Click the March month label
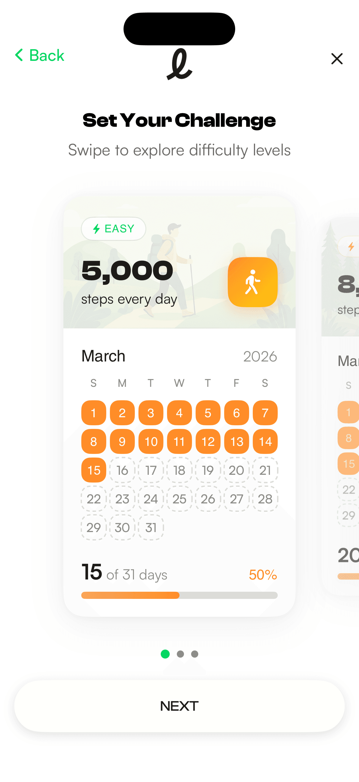Screen dimensions: 359x782 [103, 356]
